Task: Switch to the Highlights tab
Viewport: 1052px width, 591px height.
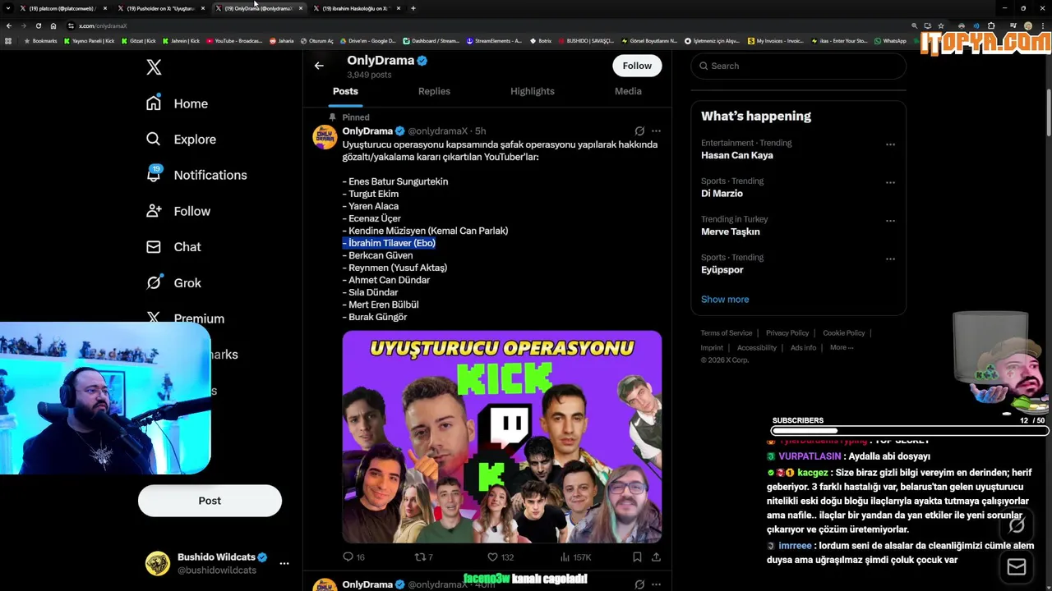Action: (533, 91)
